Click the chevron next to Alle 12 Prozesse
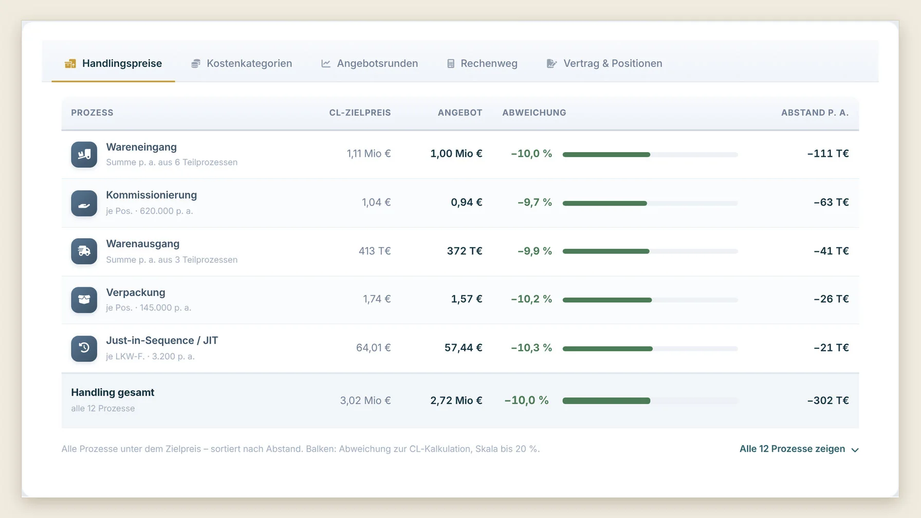The image size is (921, 518). 855,450
